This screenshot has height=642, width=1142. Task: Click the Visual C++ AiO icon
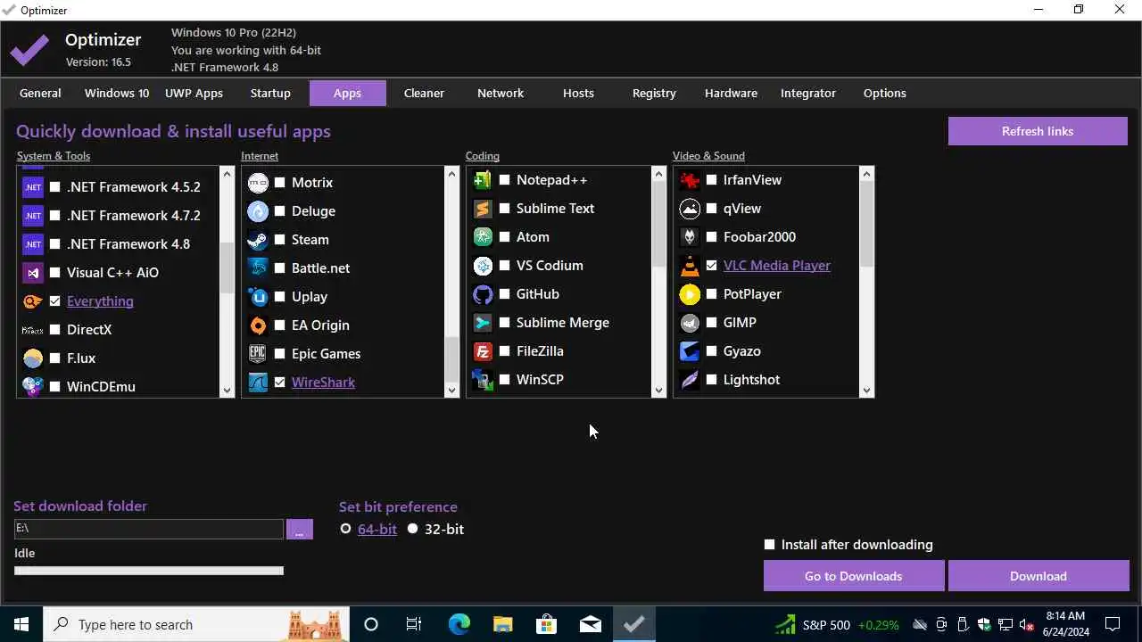(x=33, y=273)
